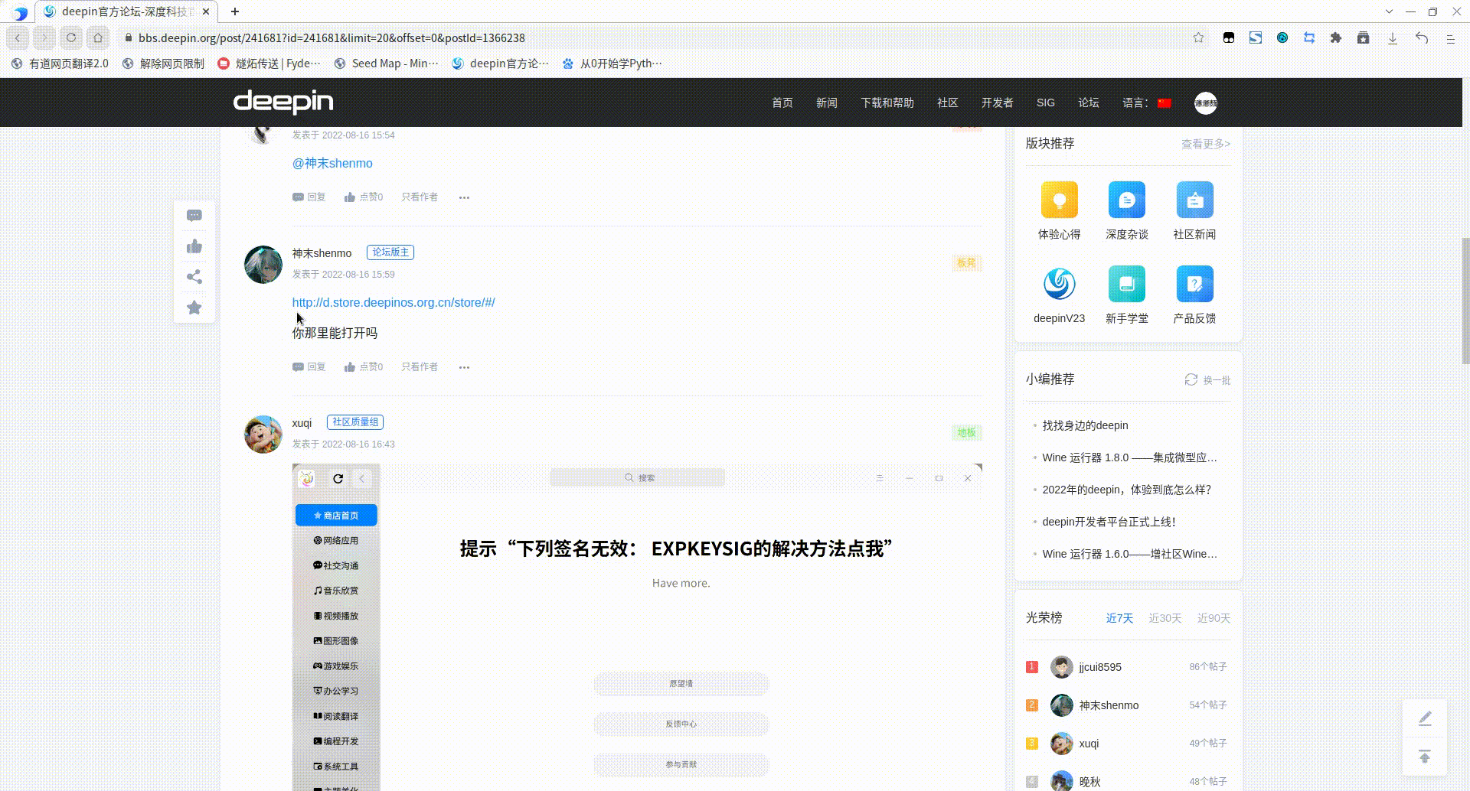Viewport: 1470px width, 791px height.
Task: Favorite the thread with the sidebar star icon
Action: [x=194, y=307]
